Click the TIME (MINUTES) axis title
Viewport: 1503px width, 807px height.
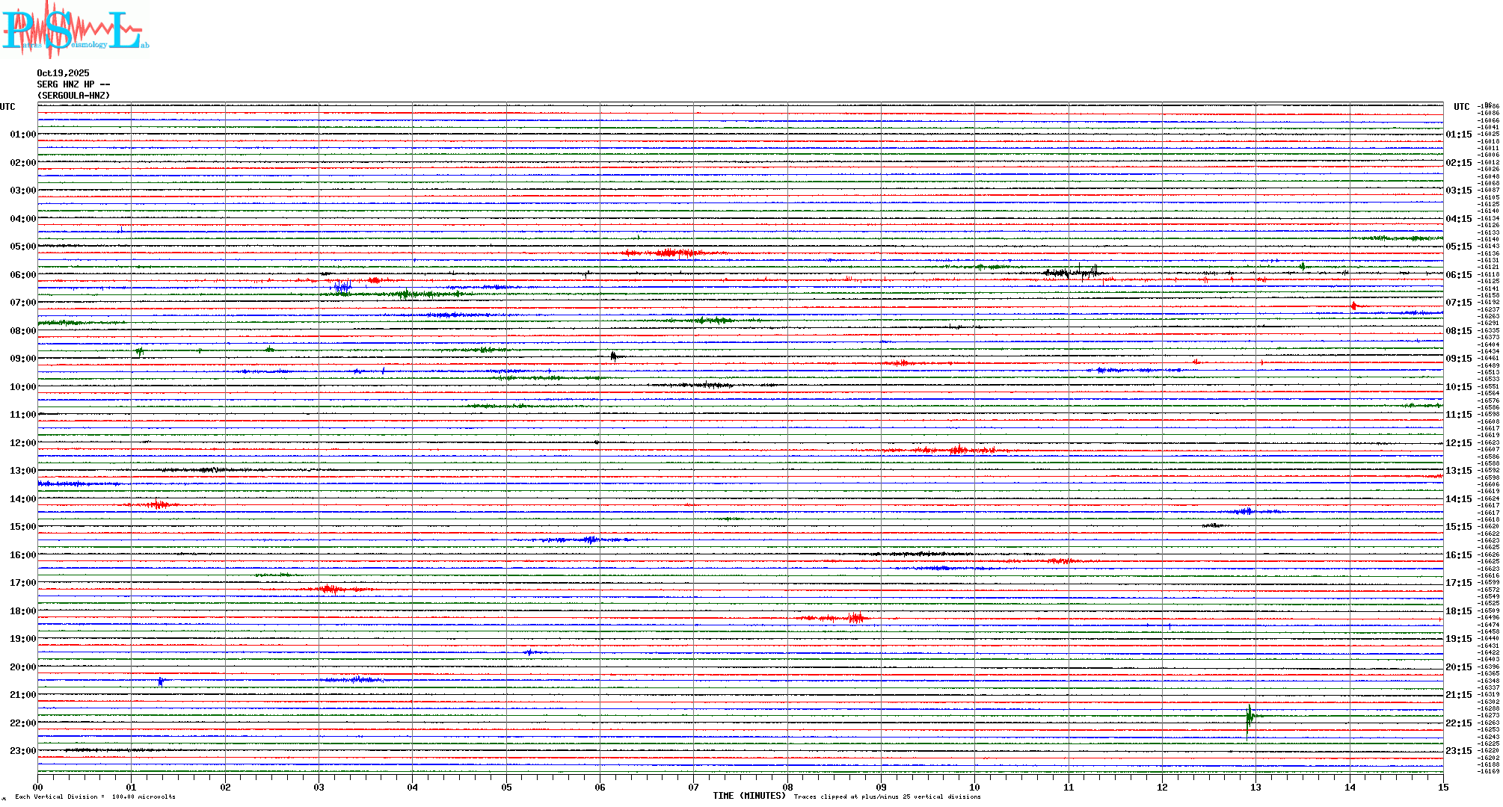pos(749,796)
